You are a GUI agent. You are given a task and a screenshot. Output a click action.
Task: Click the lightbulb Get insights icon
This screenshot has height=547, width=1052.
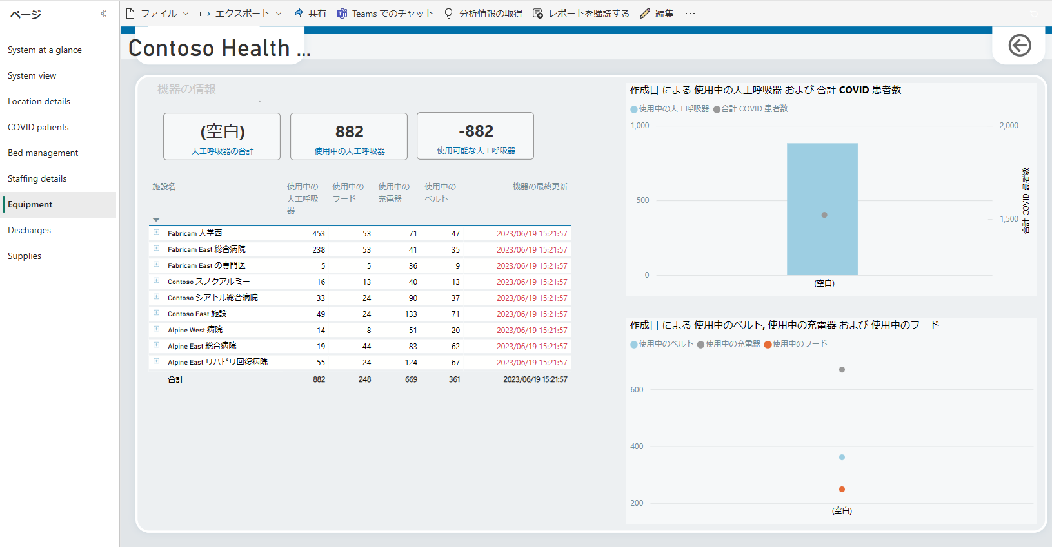(449, 14)
